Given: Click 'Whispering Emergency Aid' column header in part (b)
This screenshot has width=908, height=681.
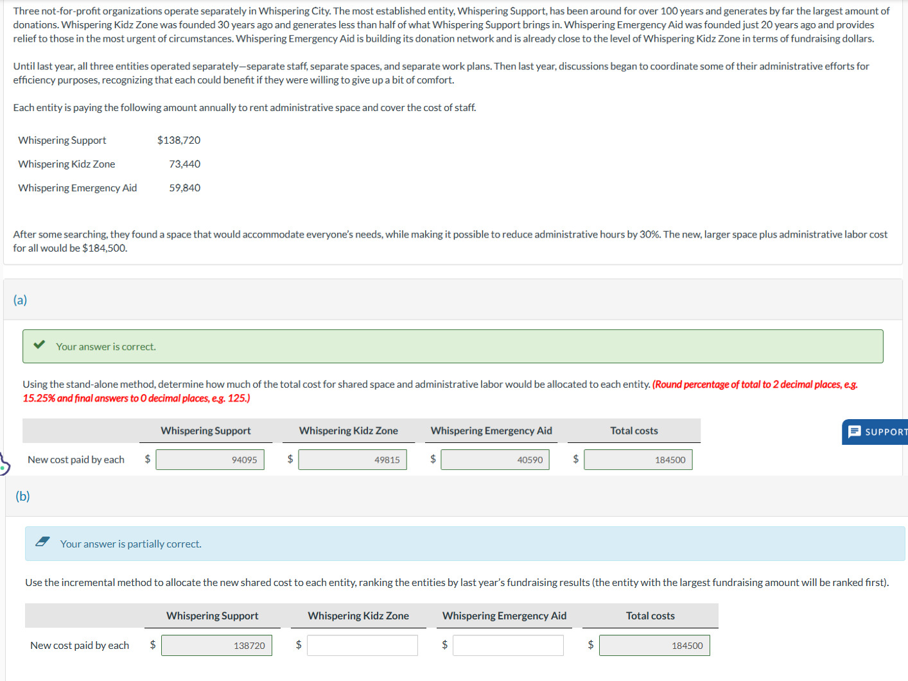Looking at the screenshot, I should pyautogui.click(x=505, y=616).
